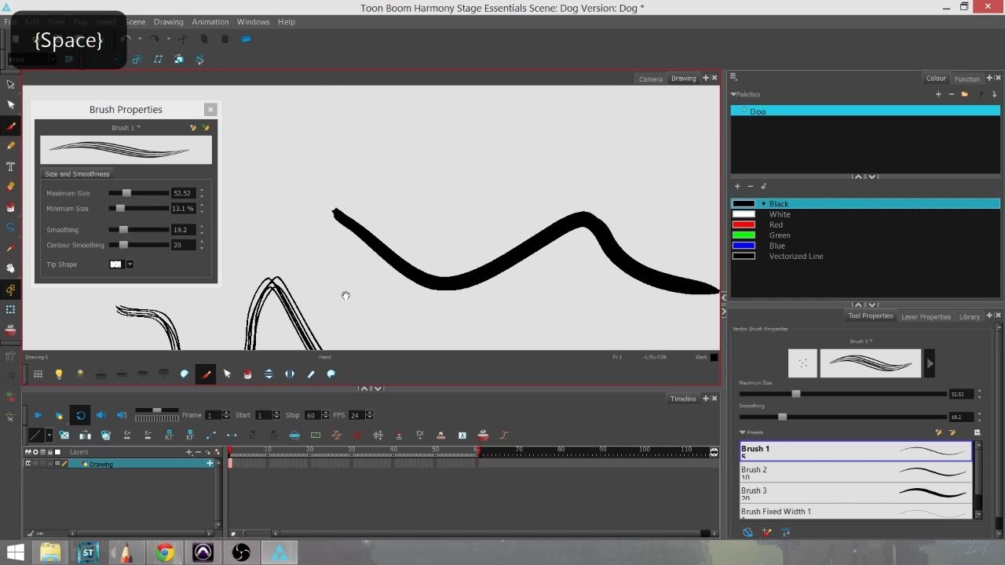This screenshot has height=565, width=1005.
Task: Click the delete brush preset icon in Presets
Action: point(952,432)
